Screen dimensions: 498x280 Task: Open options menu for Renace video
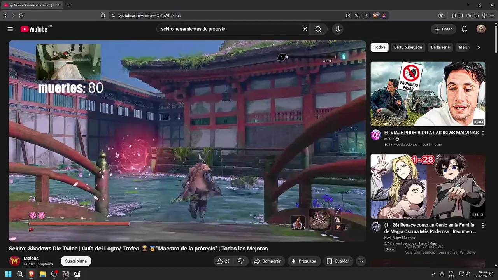483,226
